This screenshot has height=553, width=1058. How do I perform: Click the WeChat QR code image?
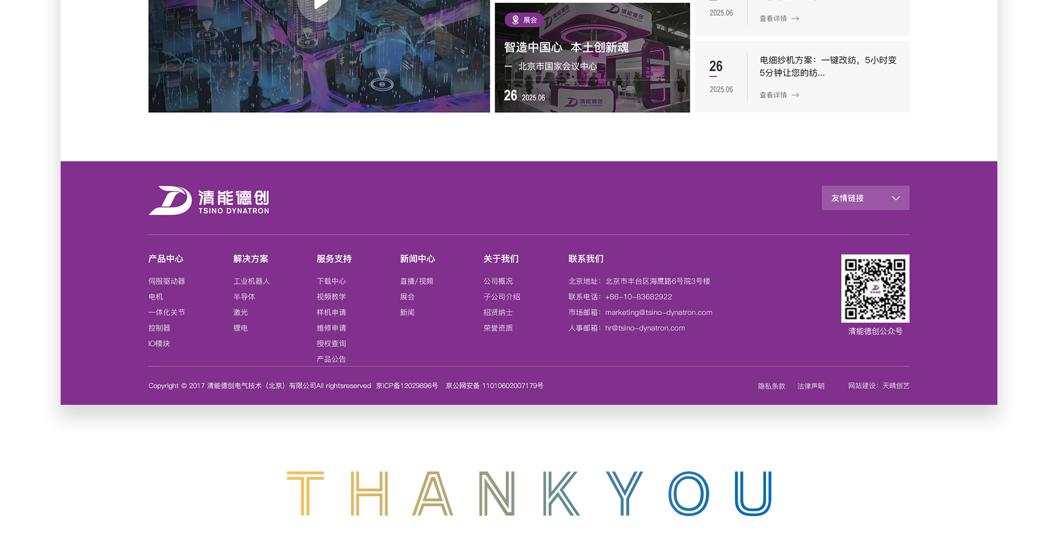(875, 288)
